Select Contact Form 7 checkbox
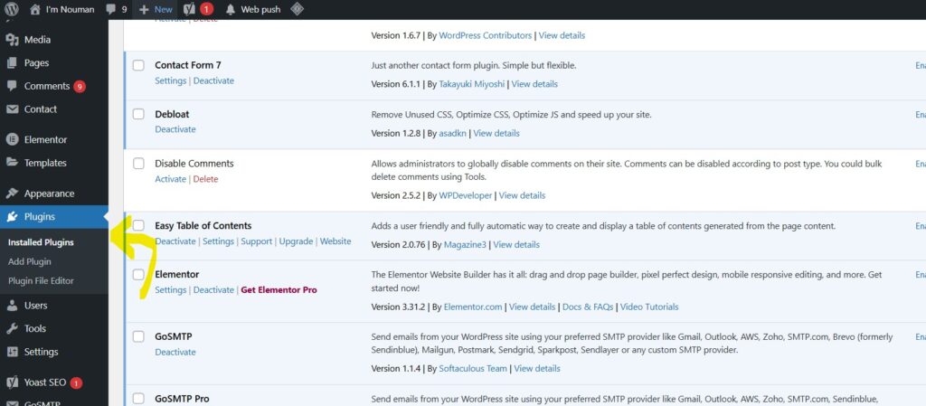The height and width of the screenshot is (406, 926). pyautogui.click(x=138, y=65)
